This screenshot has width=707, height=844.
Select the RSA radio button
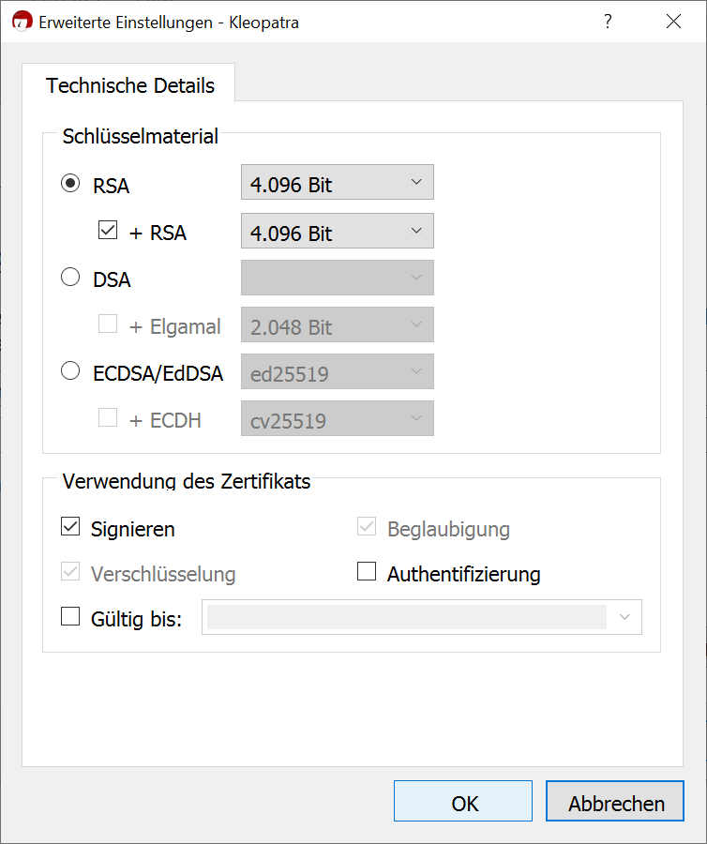coord(70,184)
